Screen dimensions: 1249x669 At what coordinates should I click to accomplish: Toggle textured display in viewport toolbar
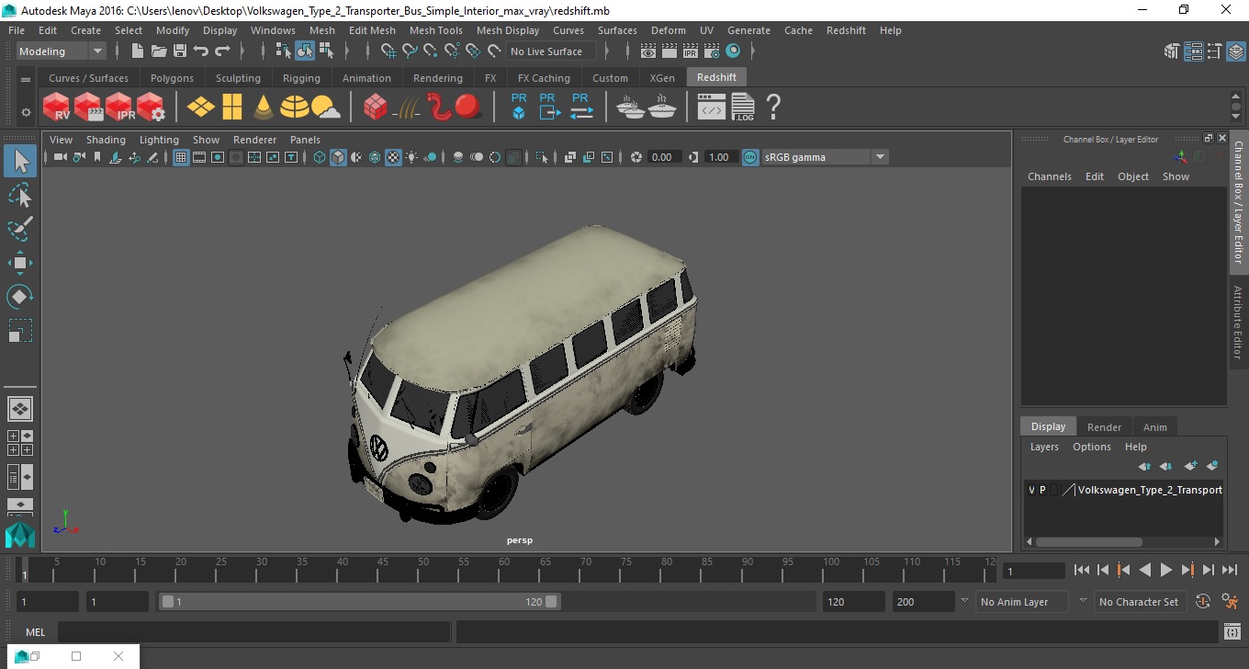393,157
